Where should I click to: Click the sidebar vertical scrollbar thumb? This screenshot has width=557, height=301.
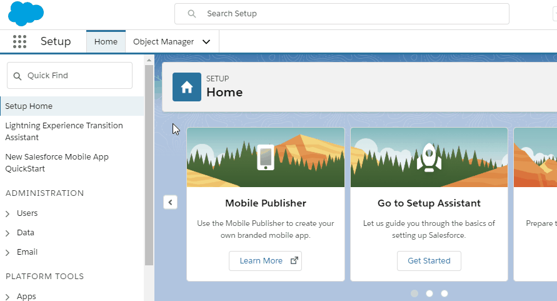pyautogui.click(x=149, y=165)
